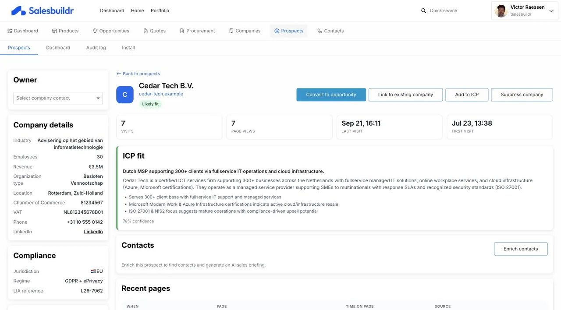The height and width of the screenshot is (310, 561).
Task: Go to the Quotes module
Action: 155,31
